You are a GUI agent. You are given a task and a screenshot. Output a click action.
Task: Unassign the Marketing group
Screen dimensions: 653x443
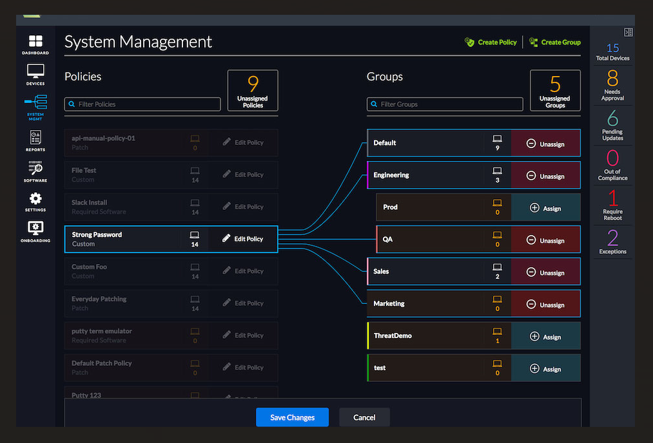545,304
